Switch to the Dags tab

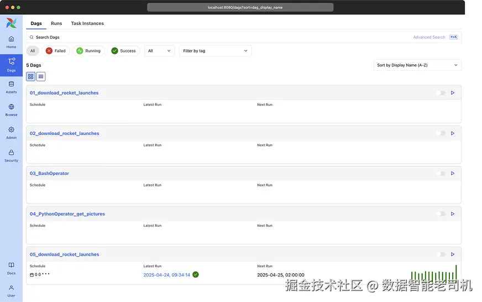[36, 23]
